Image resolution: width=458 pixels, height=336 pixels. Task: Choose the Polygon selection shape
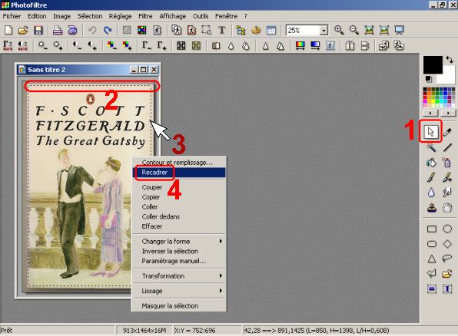(x=432, y=274)
